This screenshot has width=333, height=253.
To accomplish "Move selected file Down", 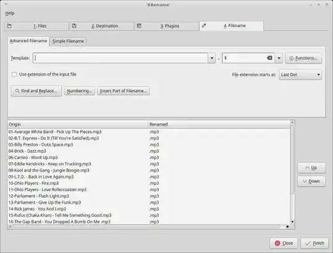I will [x=311, y=182].
